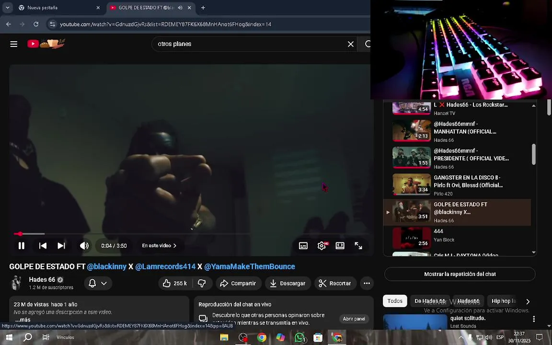Click the 'Abrir panel' button
The image size is (552, 345).
click(354, 319)
